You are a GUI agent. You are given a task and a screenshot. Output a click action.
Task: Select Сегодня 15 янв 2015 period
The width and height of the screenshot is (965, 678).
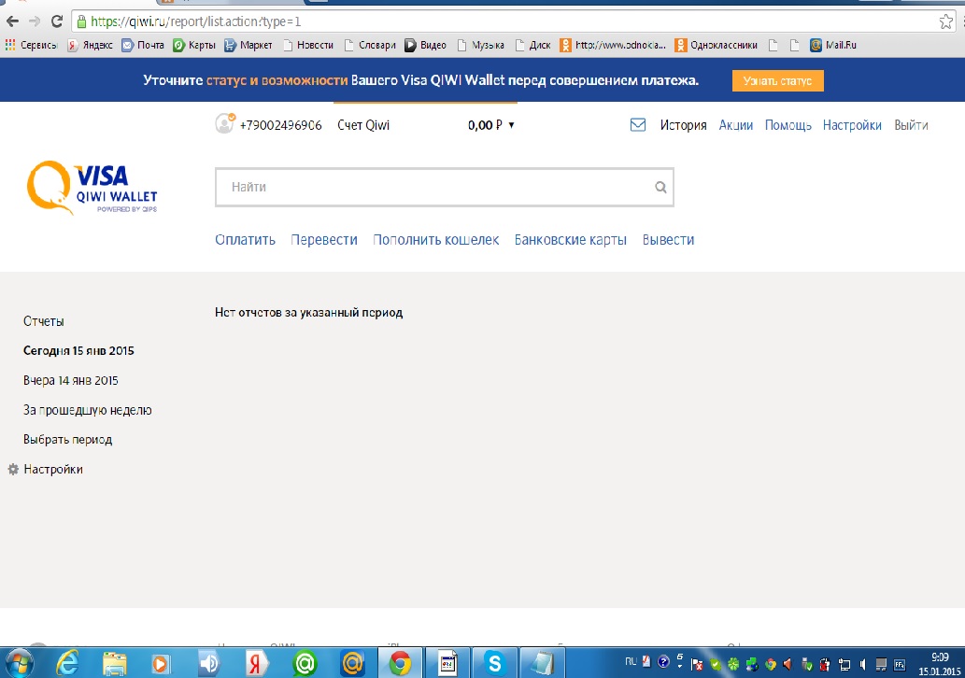click(78, 351)
